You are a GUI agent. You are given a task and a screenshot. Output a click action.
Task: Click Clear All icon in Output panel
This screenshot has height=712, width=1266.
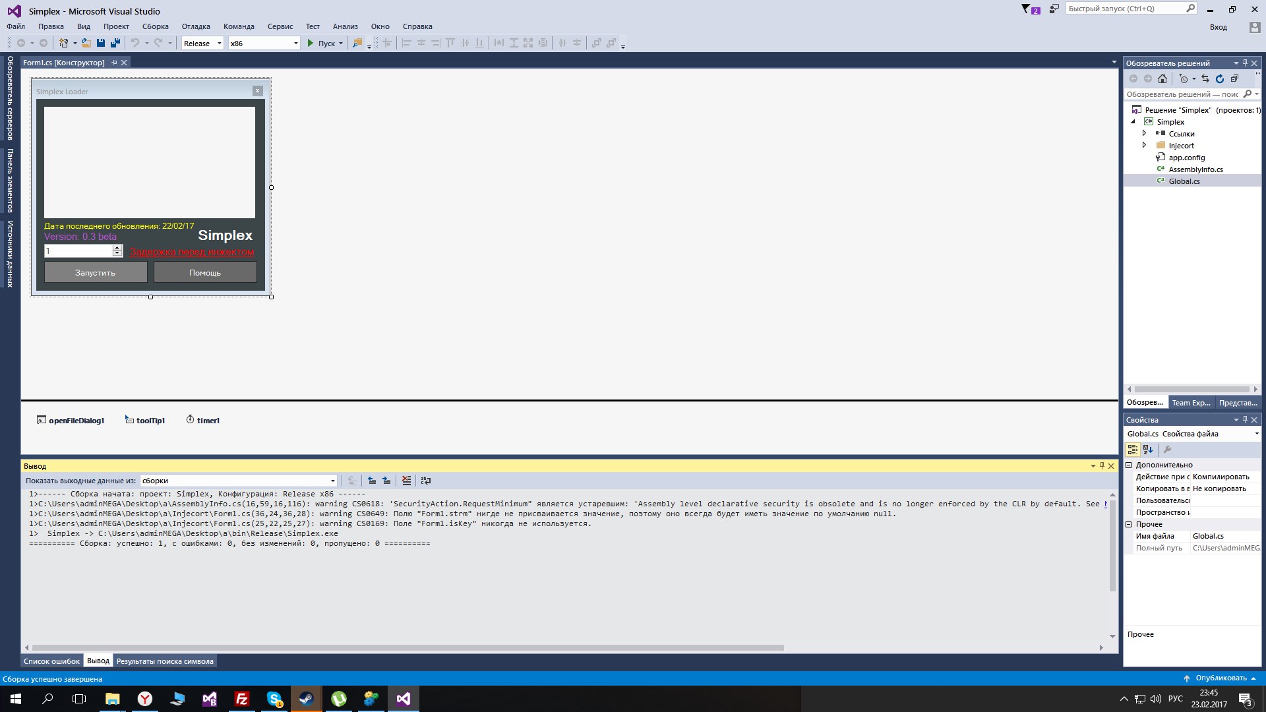[406, 481]
